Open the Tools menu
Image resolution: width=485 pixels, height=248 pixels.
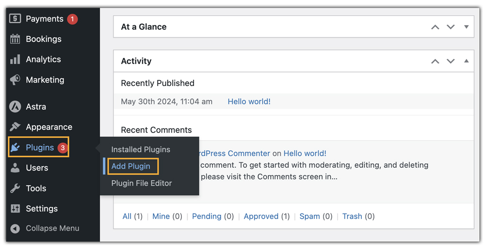click(x=36, y=188)
